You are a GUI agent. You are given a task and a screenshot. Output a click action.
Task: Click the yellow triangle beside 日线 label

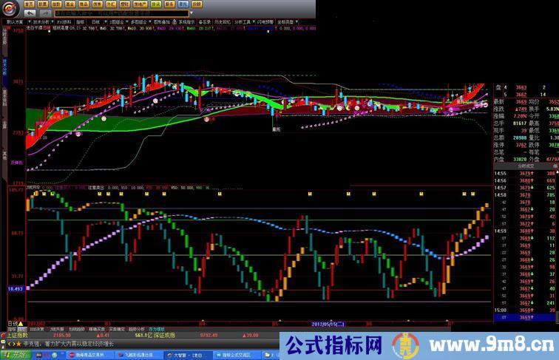click(21, 323)
